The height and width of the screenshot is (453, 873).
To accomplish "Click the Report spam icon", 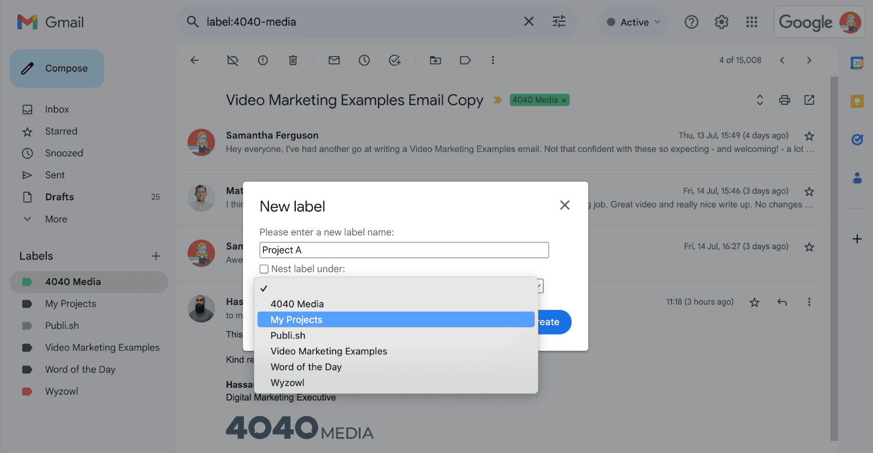I will (x=263, y=61).
